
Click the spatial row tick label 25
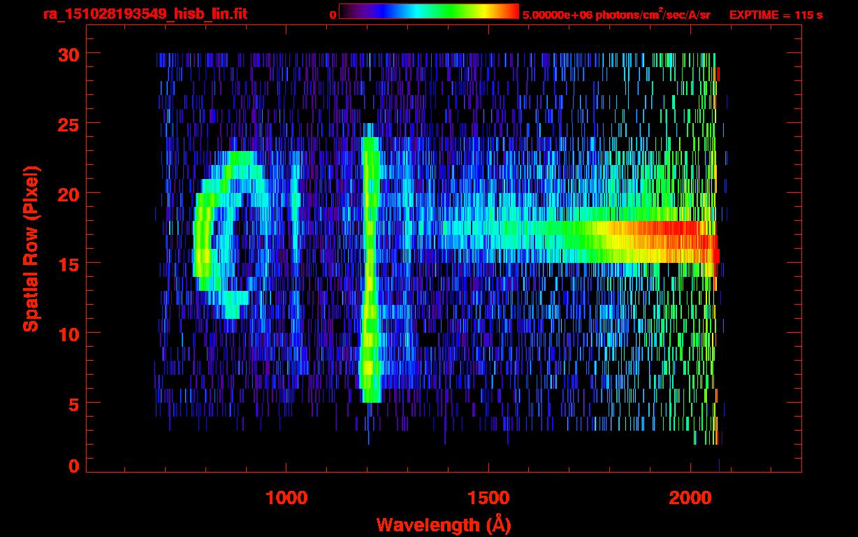click(x=67, y=124)
